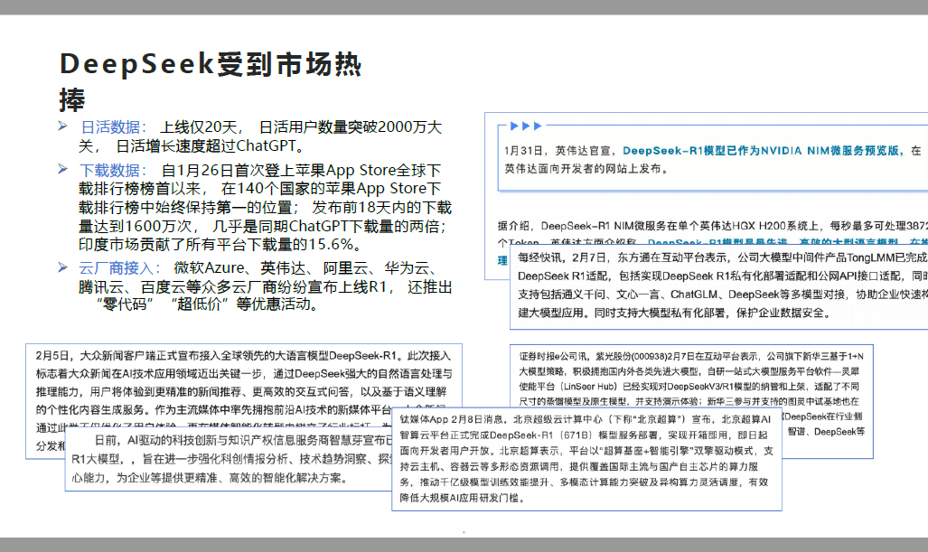Click the word "东方通"
Image resolution: width=928 pixels, height=552 pixels.
(633, 257)
